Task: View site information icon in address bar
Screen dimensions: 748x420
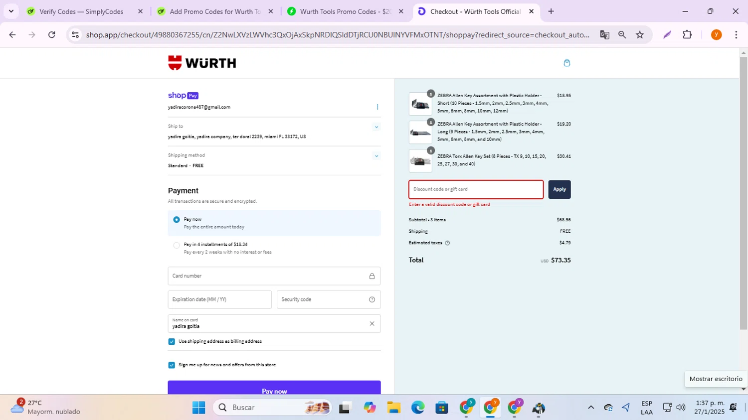Action: (75, 35)
